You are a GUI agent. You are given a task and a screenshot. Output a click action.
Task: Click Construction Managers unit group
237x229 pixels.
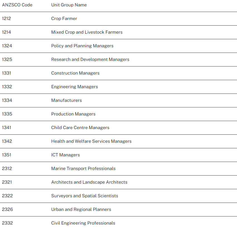point(75,73)
